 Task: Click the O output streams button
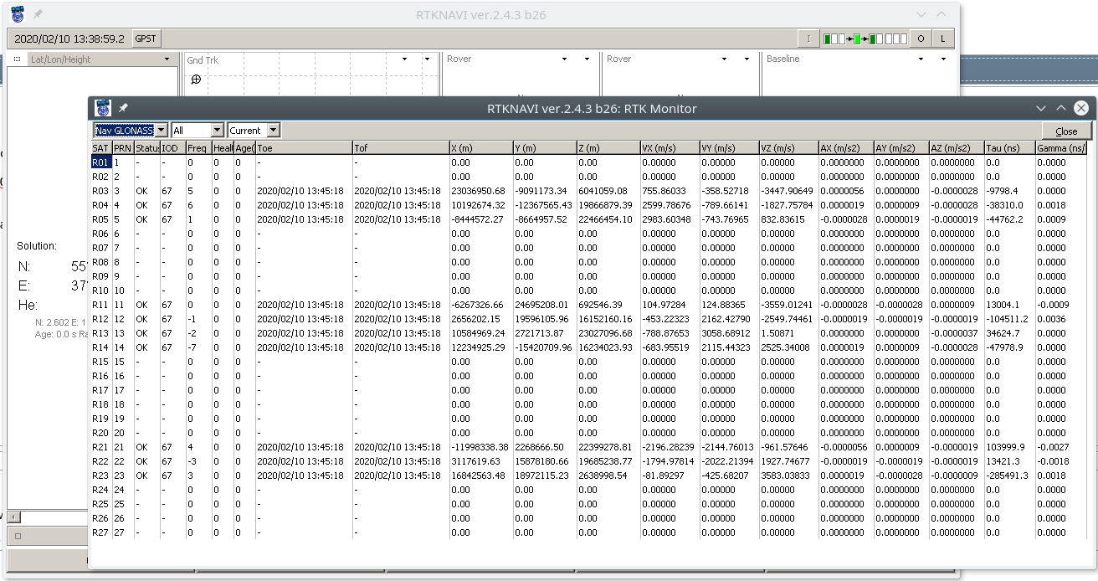(x=921, y=39)
